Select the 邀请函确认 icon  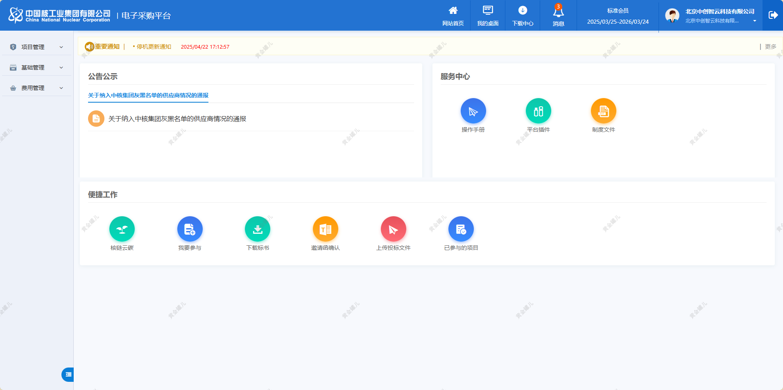click(325, 229)
